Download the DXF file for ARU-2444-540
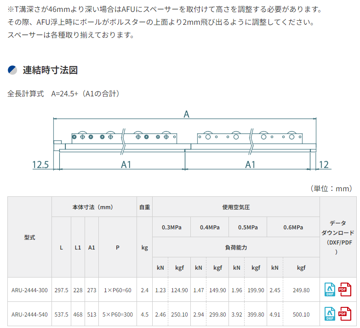Screen dimensions: 360x328 [x=331, y=314]
